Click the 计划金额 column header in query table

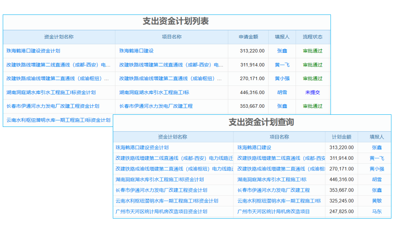(x=341, y=137)
